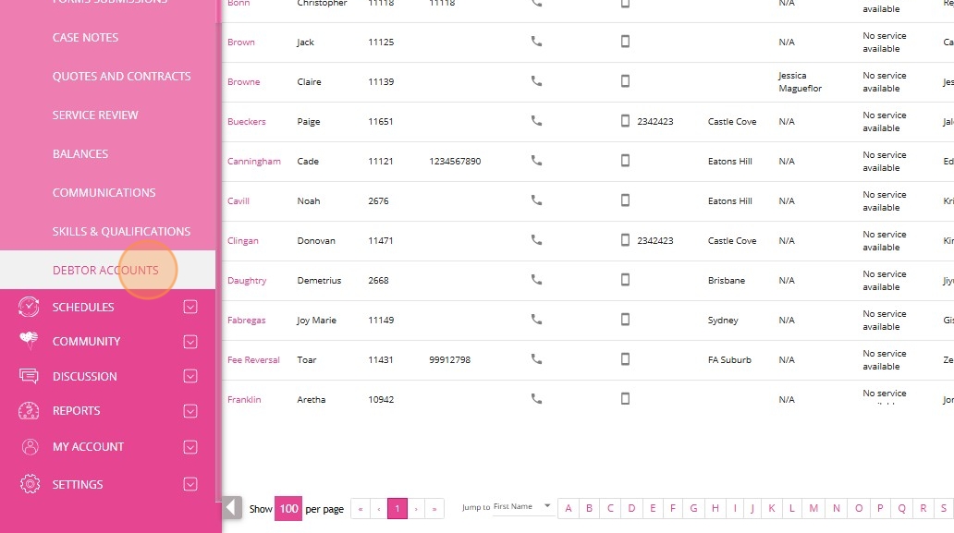Expand the Settings menu chevron

click(x=190, y=484)
